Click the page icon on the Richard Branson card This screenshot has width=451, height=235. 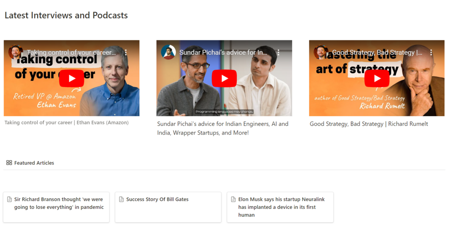coord(9,199)
